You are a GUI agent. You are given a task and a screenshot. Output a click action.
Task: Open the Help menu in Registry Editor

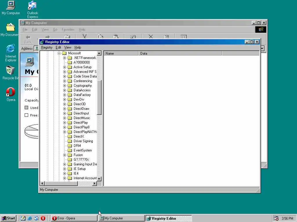coord(78,47)
